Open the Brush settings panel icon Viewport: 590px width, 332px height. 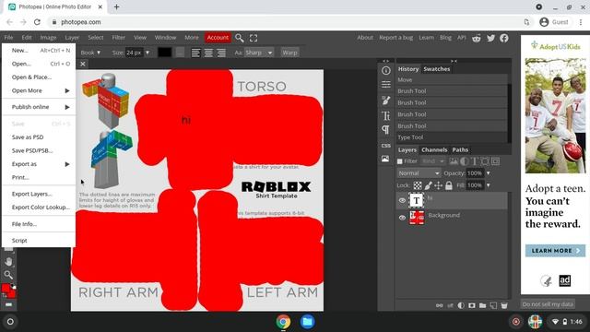[385, 101]
